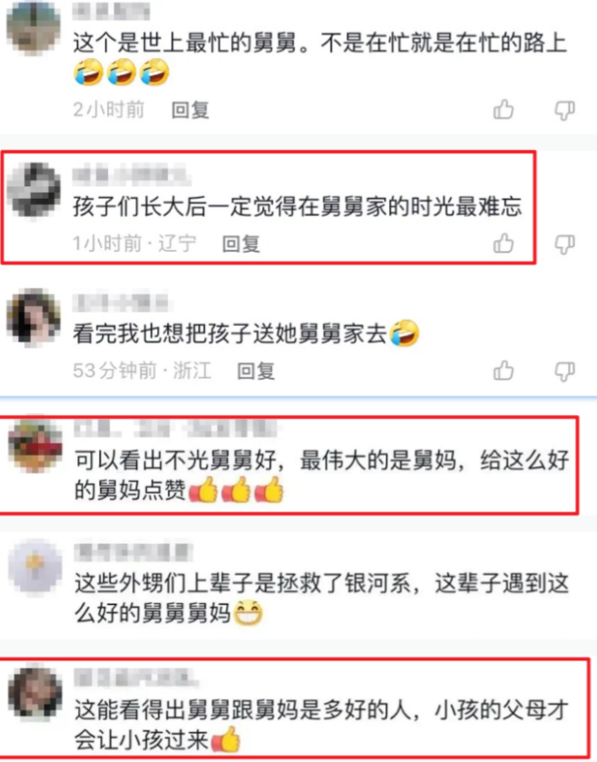Image resolution: width=597 pixels, height=762 pixels.
Task: Select the comment text 最伟大的是舅妈
Action: click(378, 460)
